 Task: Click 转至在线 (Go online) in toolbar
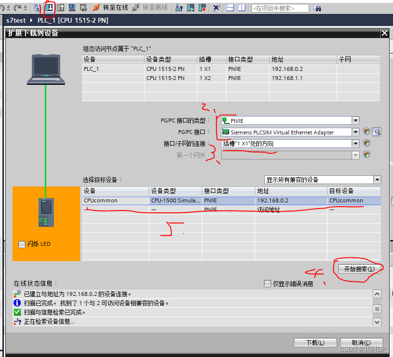pos(110,8)
